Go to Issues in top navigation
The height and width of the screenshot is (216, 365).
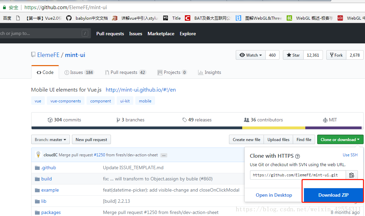(136, 34)
